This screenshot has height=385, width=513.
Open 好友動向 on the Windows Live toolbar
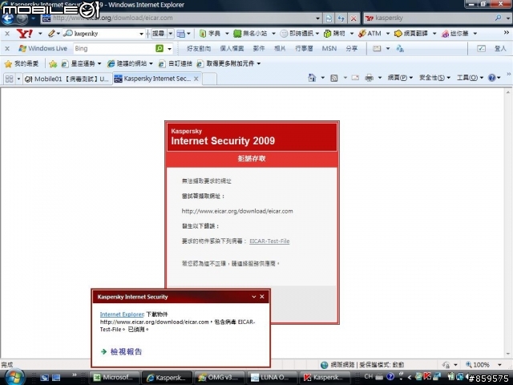(199, 48)
